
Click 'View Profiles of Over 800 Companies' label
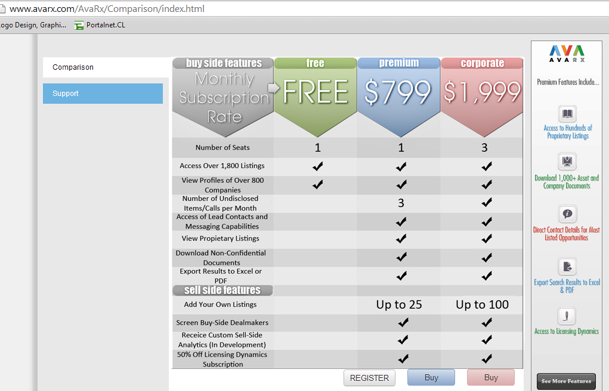coord(222,185)
